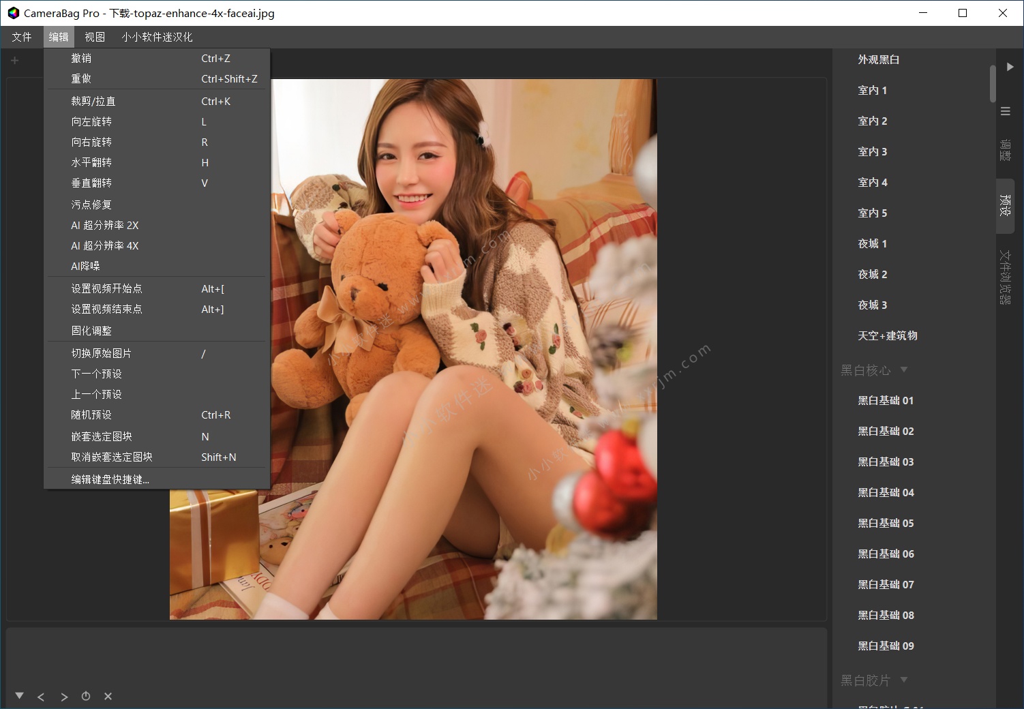1024x709 pixels.
Task: Switch to the 文件浏览器 side tab
Action: [1005, 276]
